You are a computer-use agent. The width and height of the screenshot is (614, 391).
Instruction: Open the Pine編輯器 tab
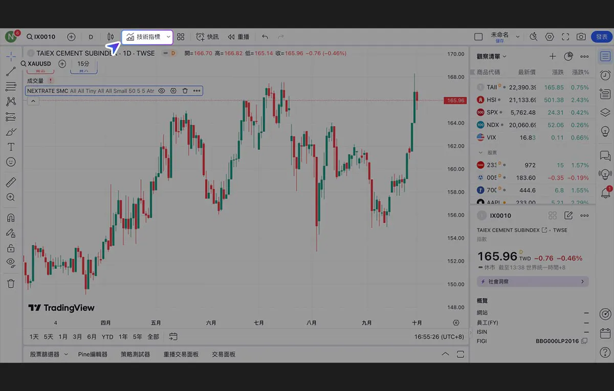tap(93, 354)
